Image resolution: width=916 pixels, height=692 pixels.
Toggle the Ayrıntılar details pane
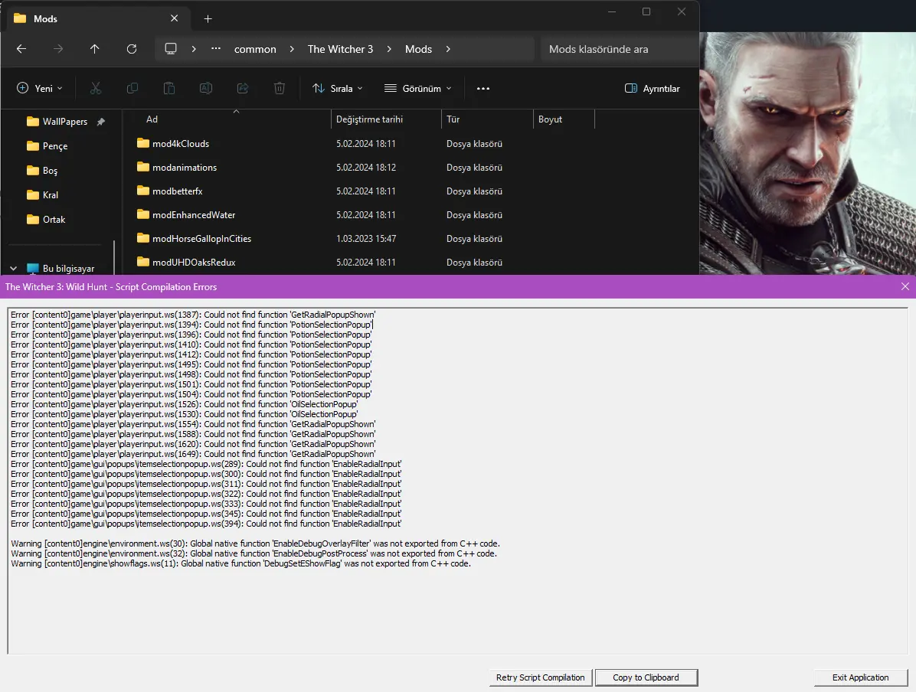(652, 88)
